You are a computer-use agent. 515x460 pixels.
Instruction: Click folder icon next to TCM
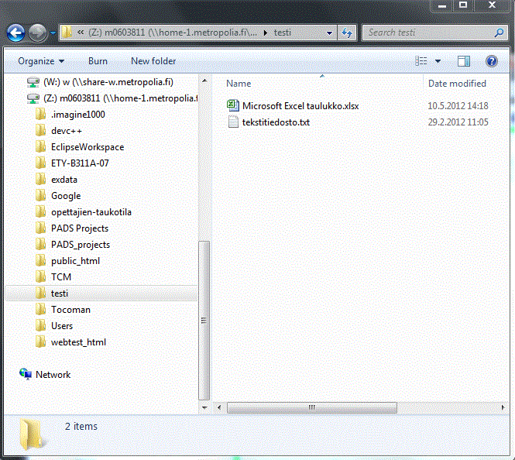(x=40, y=276)
